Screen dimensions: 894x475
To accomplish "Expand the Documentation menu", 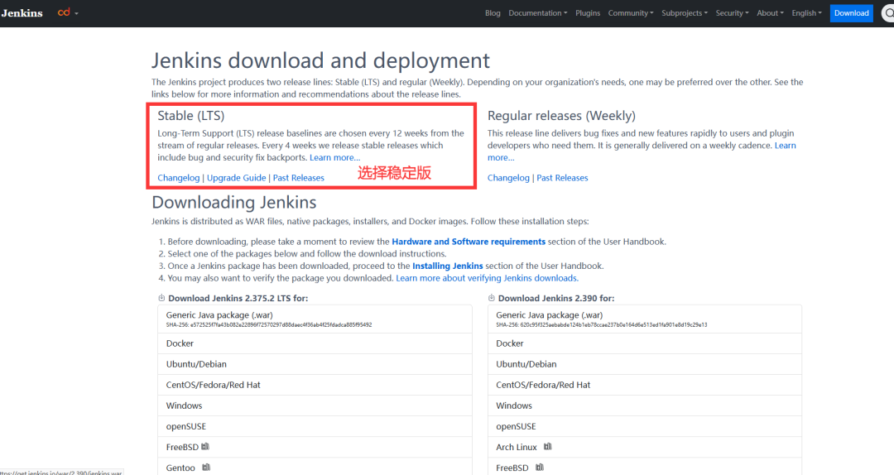I will pos(538,13).
